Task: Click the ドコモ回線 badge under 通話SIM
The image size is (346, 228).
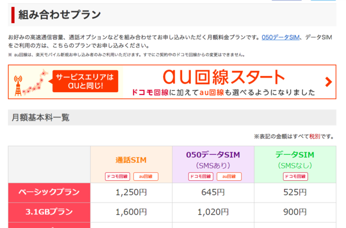Action: 118,176
